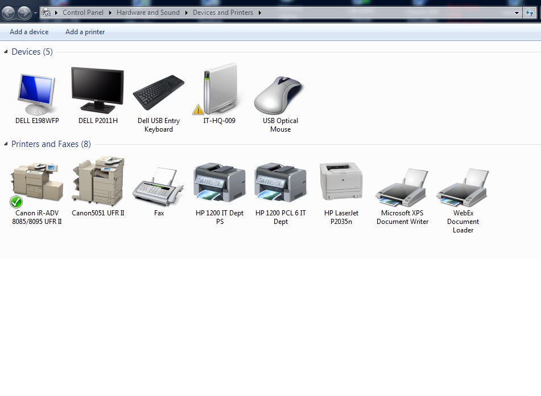Viewport: 541px width, 396px height.
Task: Click the Devices and Printers address bar icon
Action: [46, 13]
